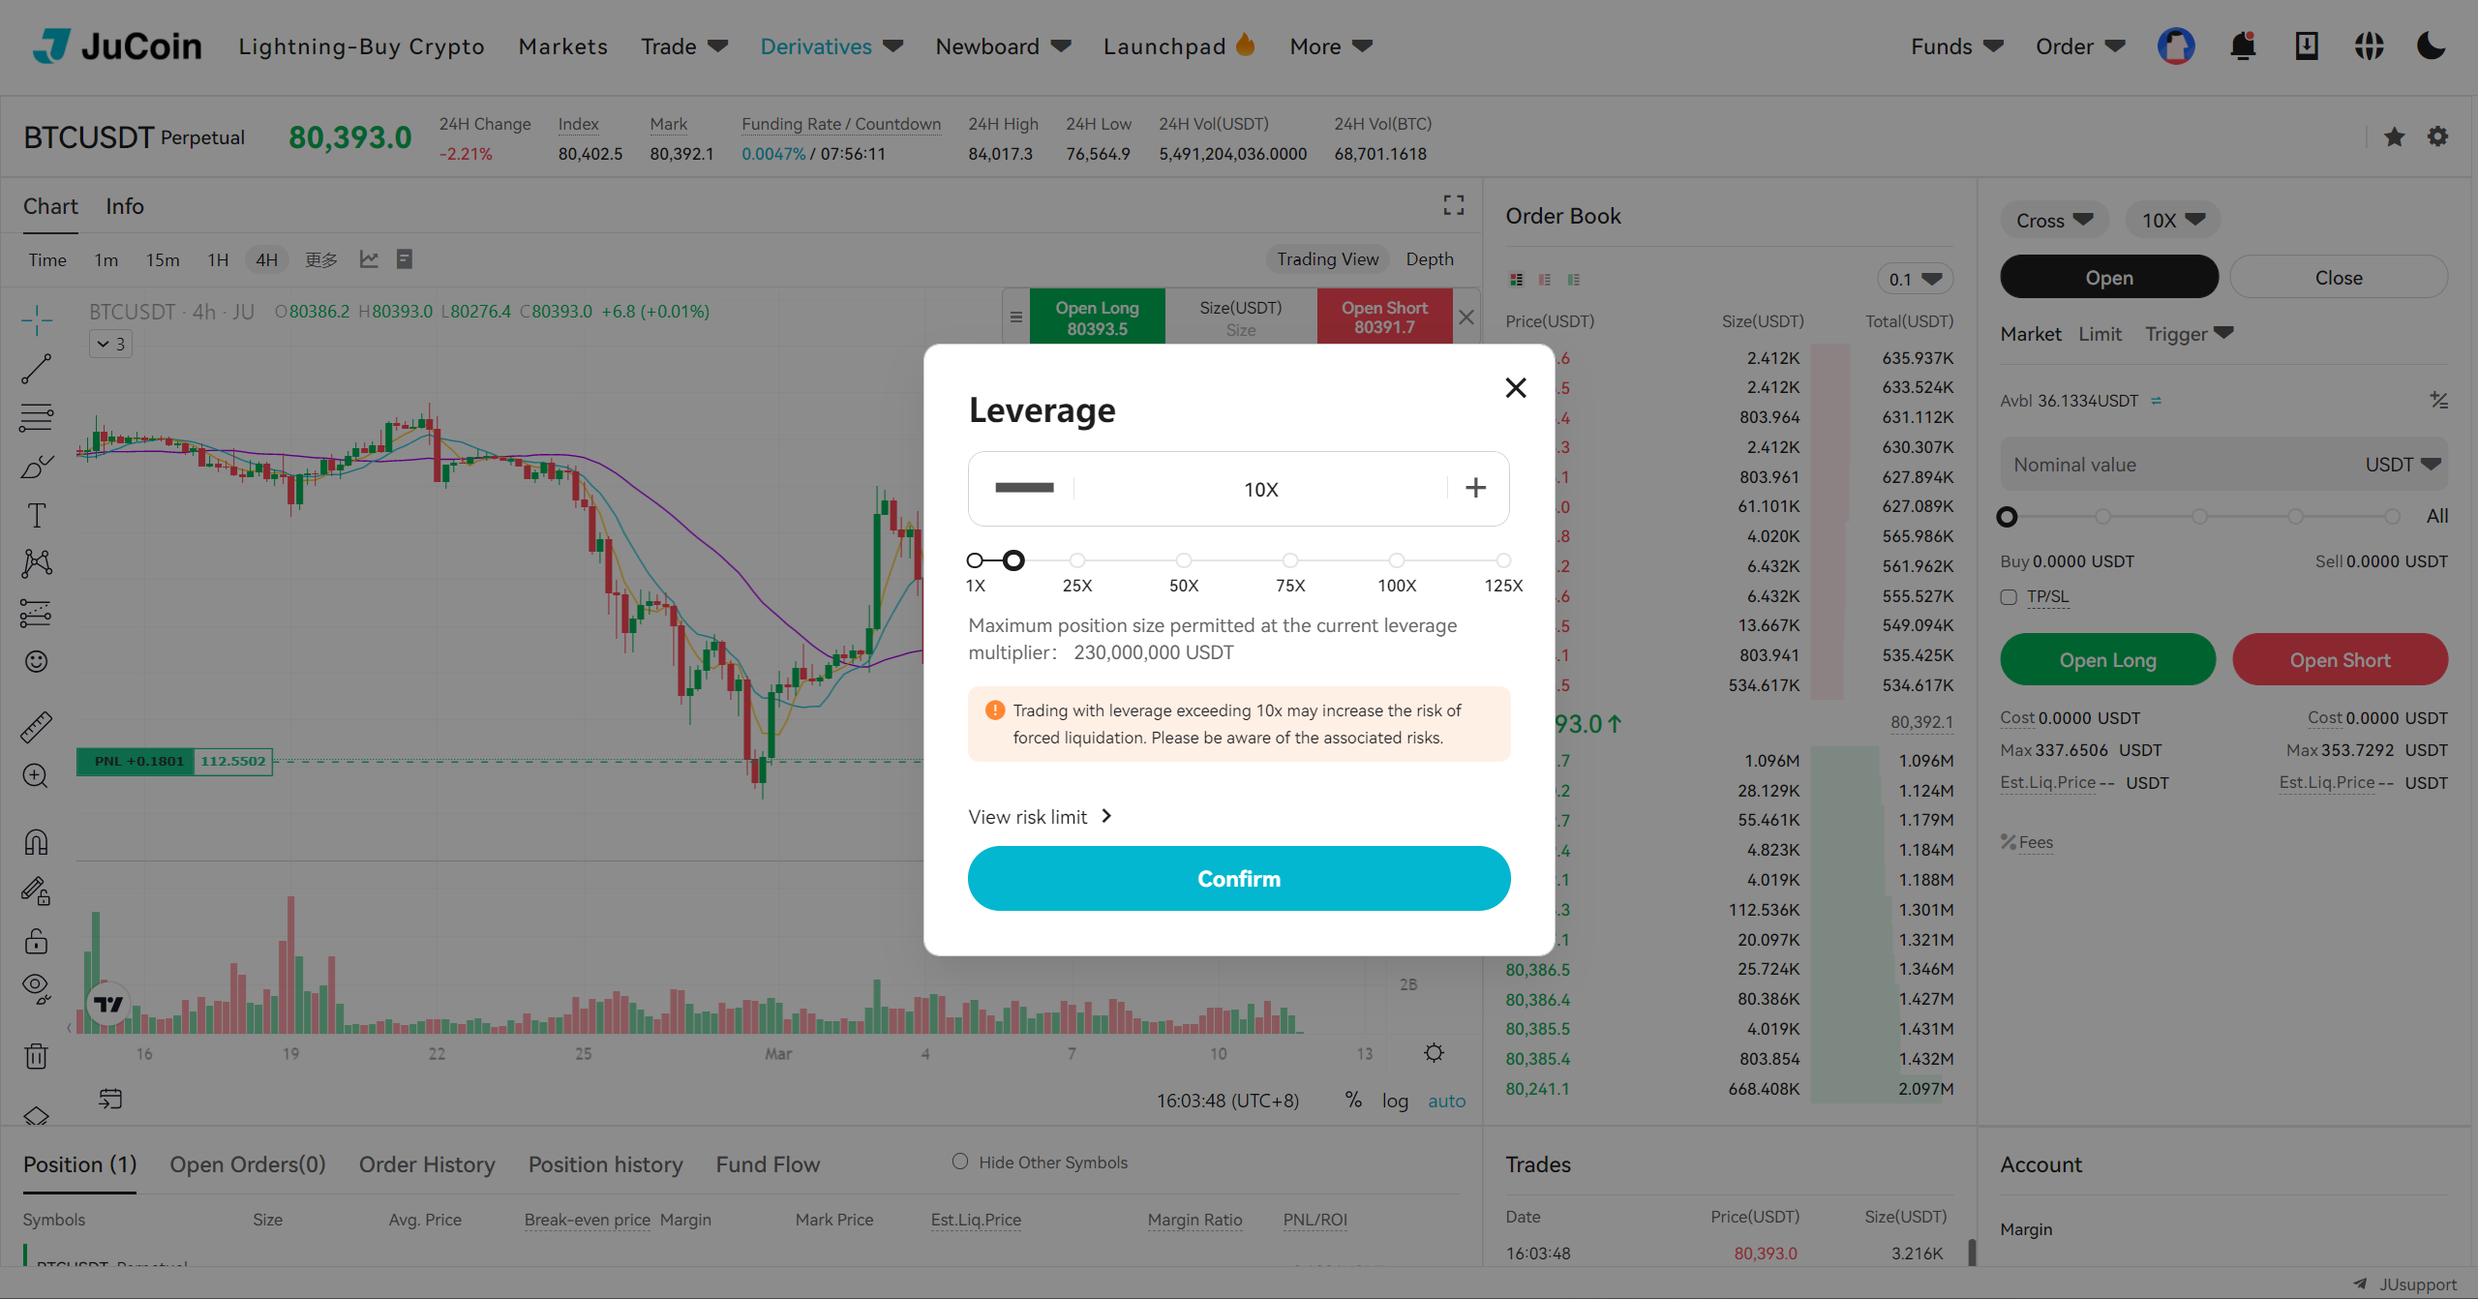The width and height of the screenshot is (2478, 1299).
Task: Set leverage slider to 50X mark
Action: pos(1183,560)
